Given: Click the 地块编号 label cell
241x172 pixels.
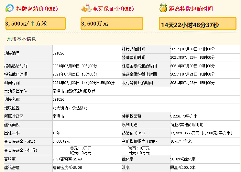Looking at the screenshot, I should 28,53.
